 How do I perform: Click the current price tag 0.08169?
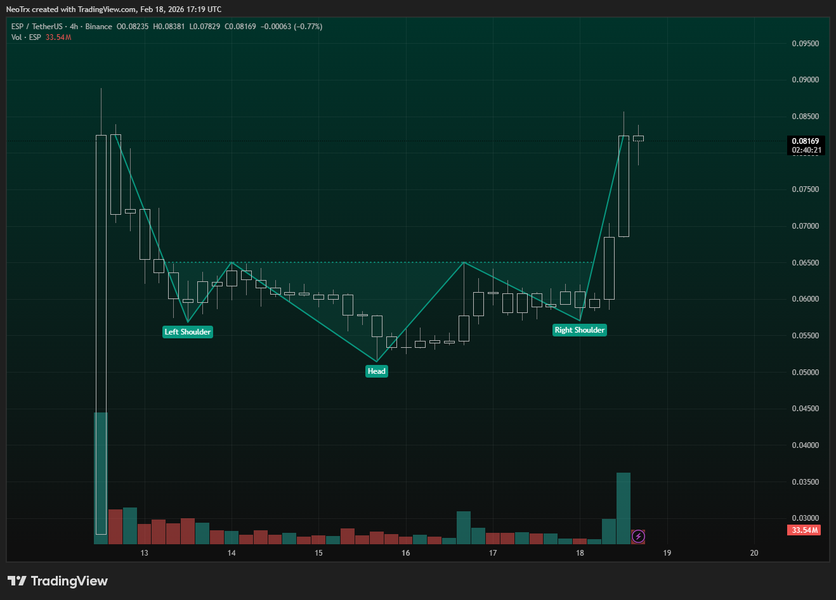806,141
